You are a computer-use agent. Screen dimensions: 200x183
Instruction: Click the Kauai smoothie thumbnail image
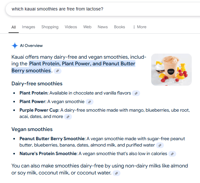click(x=171, y=69)
